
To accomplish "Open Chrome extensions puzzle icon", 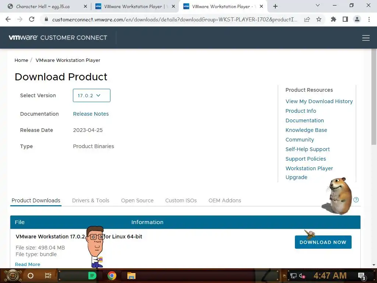I will 333,19.
